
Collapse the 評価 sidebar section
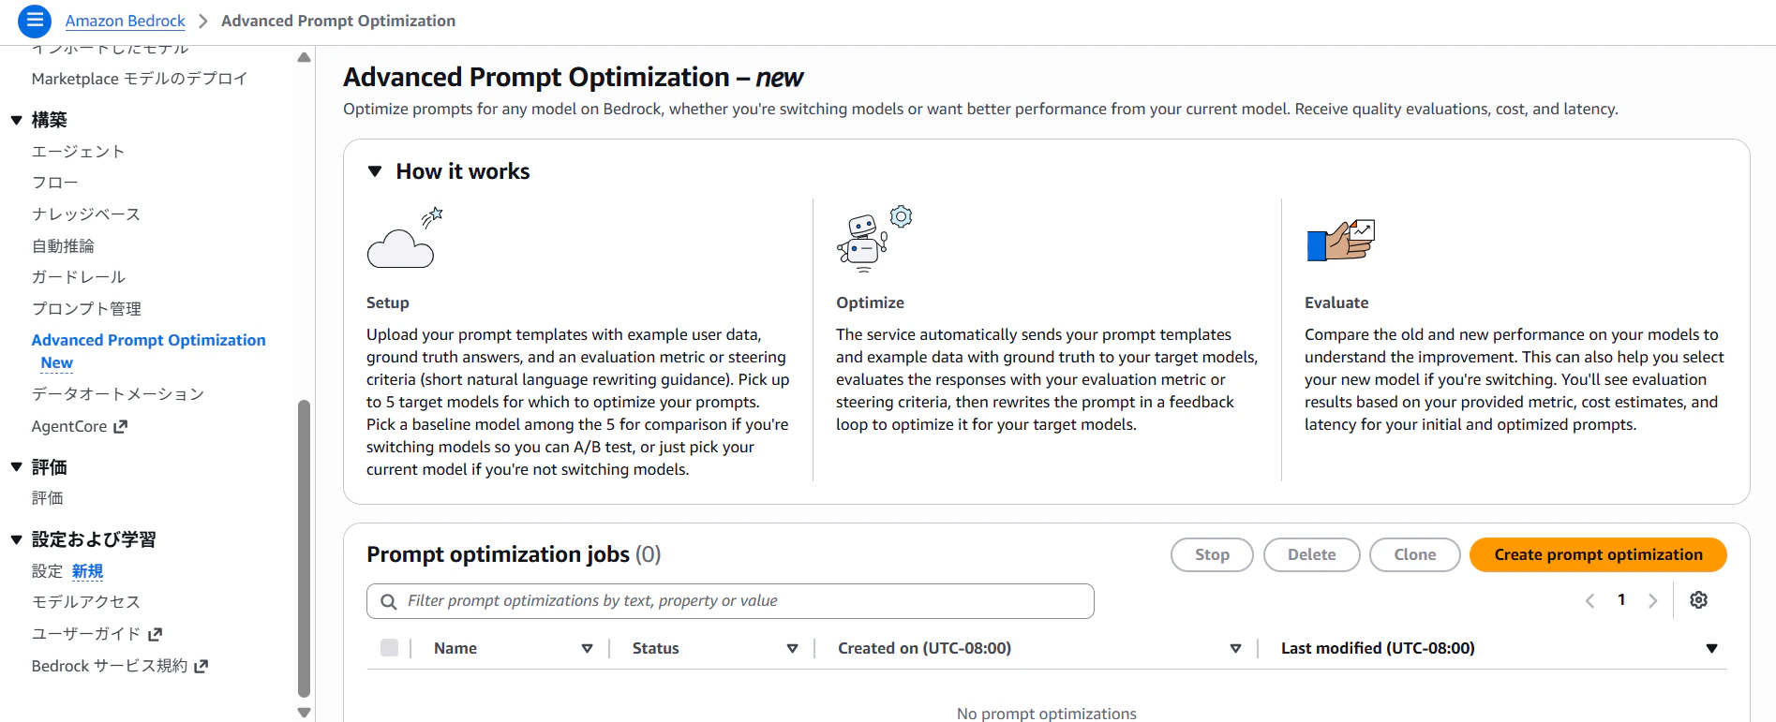[16, 467]
